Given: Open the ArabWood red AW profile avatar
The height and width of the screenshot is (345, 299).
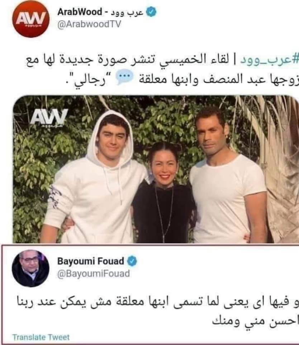Looking at the screenshot, I should pos(31,19).
